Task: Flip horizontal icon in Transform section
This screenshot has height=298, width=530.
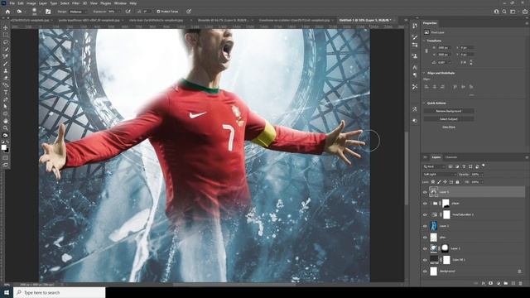Action: tap(463, 63)
